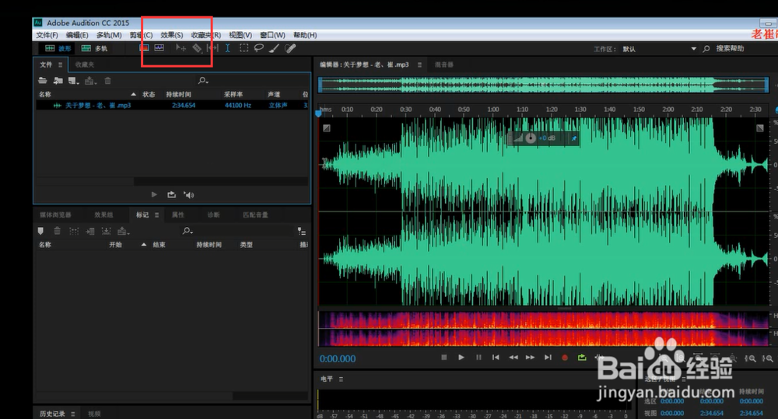Select the Marquee selection tool
This screenshot has height=419, width=778.
tap(244, 48)
